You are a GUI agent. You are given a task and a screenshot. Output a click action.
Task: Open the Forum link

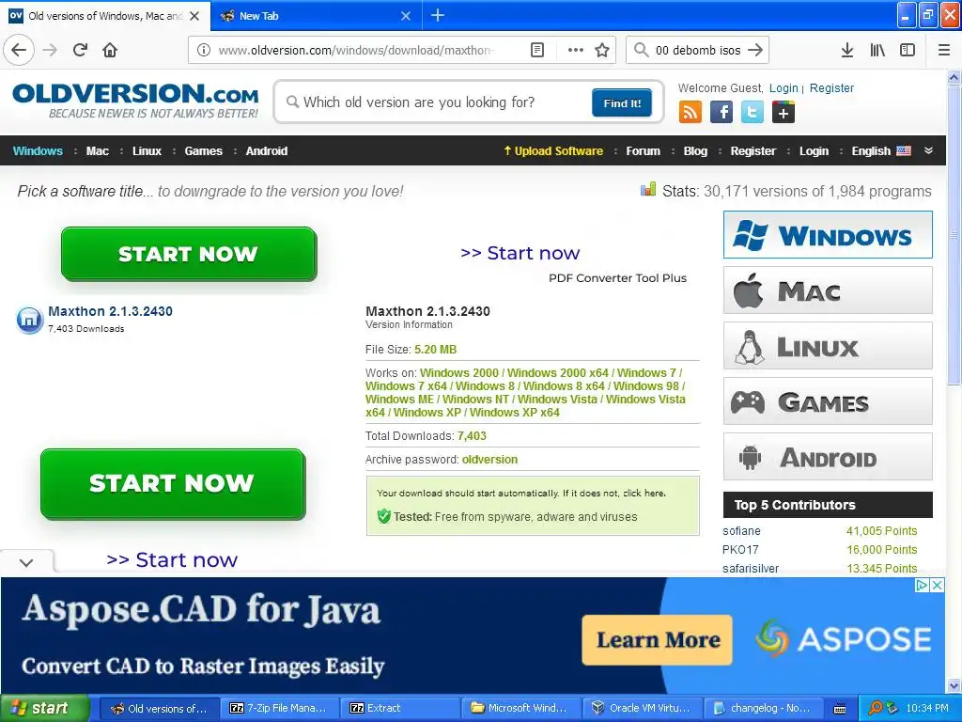pos(643,151)
